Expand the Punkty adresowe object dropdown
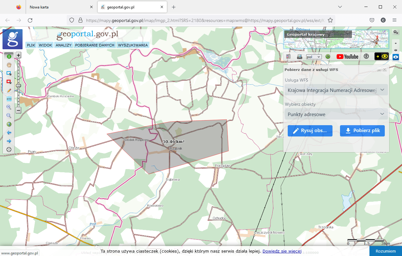 pyautogui.click(x=336, y=114)
